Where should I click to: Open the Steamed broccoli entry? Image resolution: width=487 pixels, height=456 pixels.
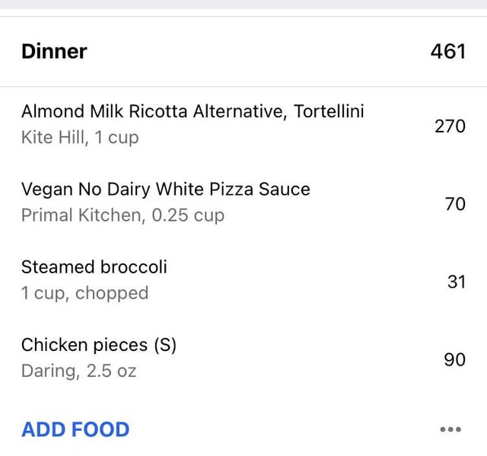[x=94, y=267]
